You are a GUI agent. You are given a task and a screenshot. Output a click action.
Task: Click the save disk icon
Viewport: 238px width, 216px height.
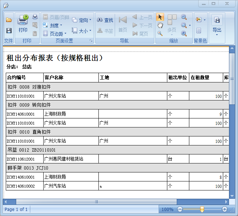coord(9,31)
